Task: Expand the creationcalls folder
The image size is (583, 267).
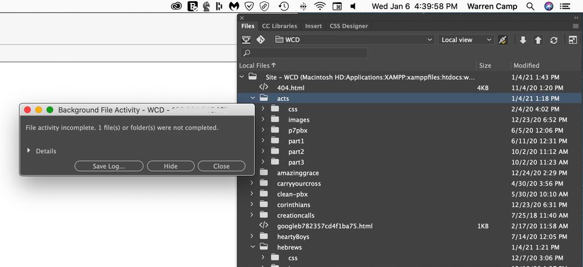Action: (252, 215)
